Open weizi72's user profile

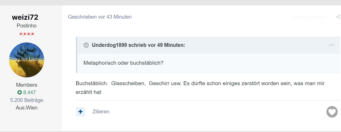click(25, 17)
